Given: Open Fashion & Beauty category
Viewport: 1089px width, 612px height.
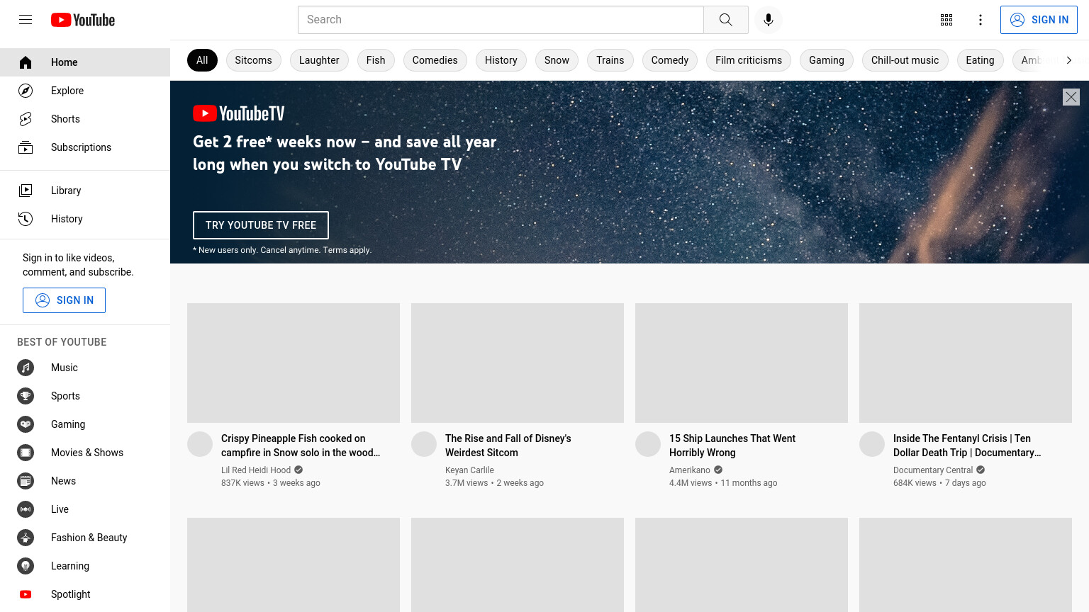Looking at the screenshot, I should (85, 538).
